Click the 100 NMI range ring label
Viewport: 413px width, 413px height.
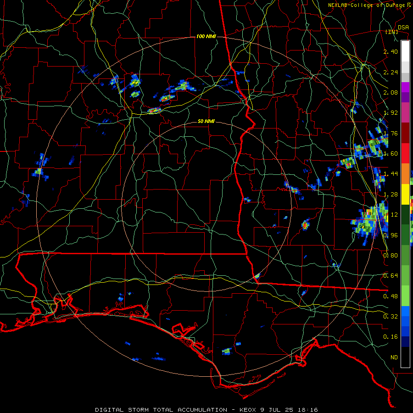(206, 36)
